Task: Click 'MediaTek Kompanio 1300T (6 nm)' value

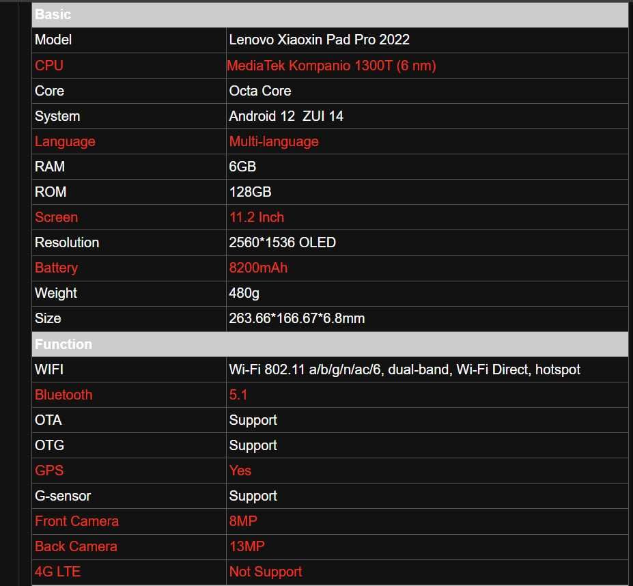Action: click(x=331, y=66)
